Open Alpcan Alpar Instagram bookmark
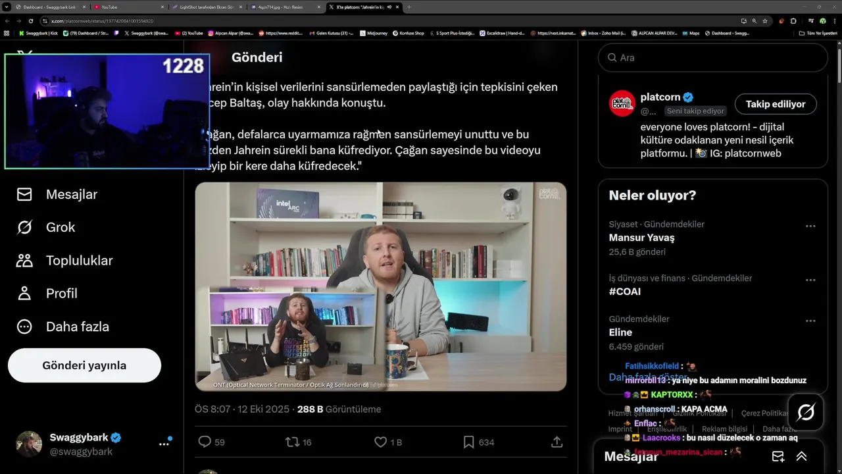 (231, 33)
